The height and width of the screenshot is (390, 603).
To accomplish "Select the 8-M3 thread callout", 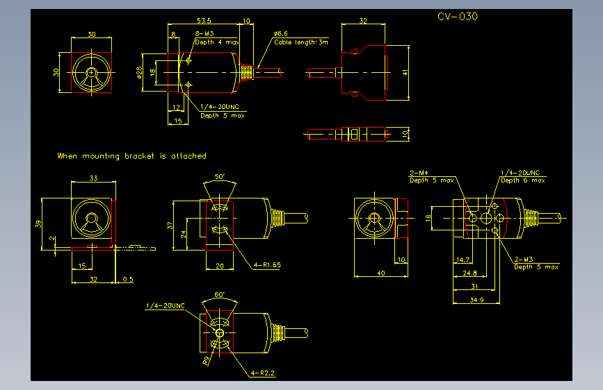I will [204, 34].
